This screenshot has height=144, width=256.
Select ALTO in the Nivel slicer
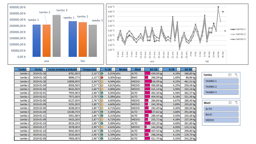221,109
